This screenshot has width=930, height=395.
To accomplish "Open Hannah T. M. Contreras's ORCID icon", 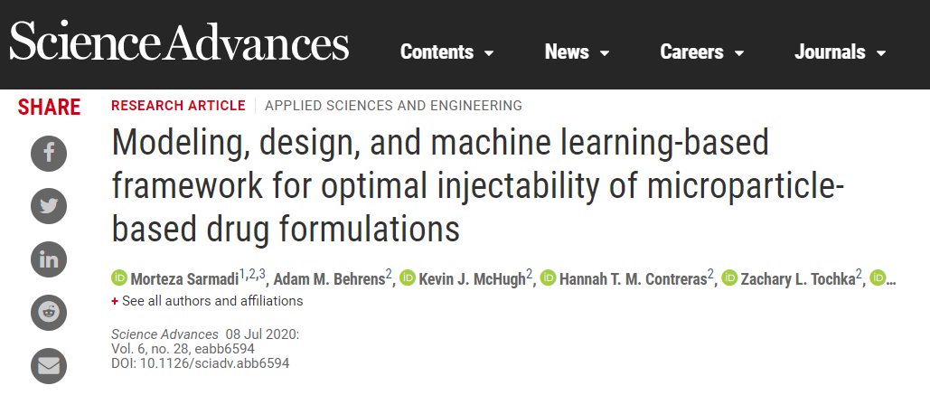I will coord(548,277).
